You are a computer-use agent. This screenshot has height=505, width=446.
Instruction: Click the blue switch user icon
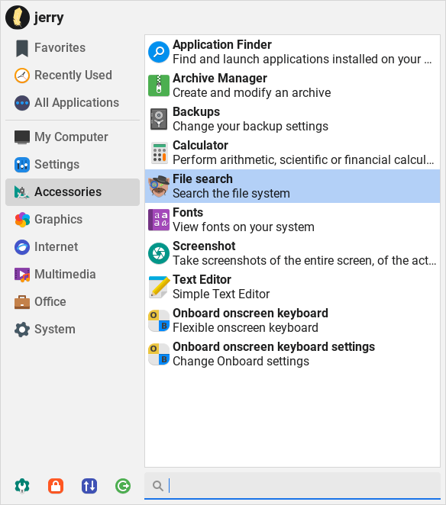pos(89,486)
